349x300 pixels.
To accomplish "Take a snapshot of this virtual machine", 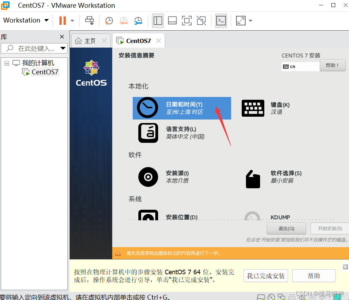I will (x=109, y=21).
